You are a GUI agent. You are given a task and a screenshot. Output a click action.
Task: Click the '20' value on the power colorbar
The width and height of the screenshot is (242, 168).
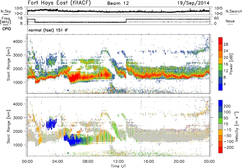point(226,58)
